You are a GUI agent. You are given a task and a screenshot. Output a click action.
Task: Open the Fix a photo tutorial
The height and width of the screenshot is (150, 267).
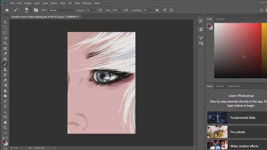click(x=237, y=132)
